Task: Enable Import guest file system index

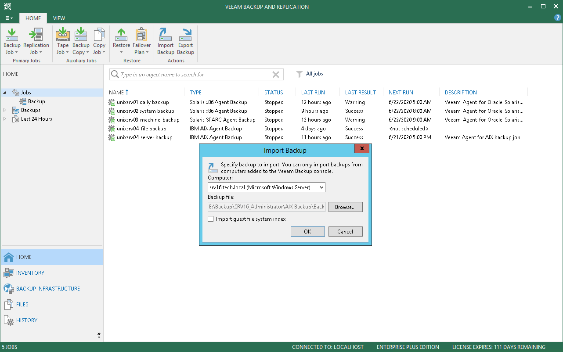Action: click(x=211, y=219)
